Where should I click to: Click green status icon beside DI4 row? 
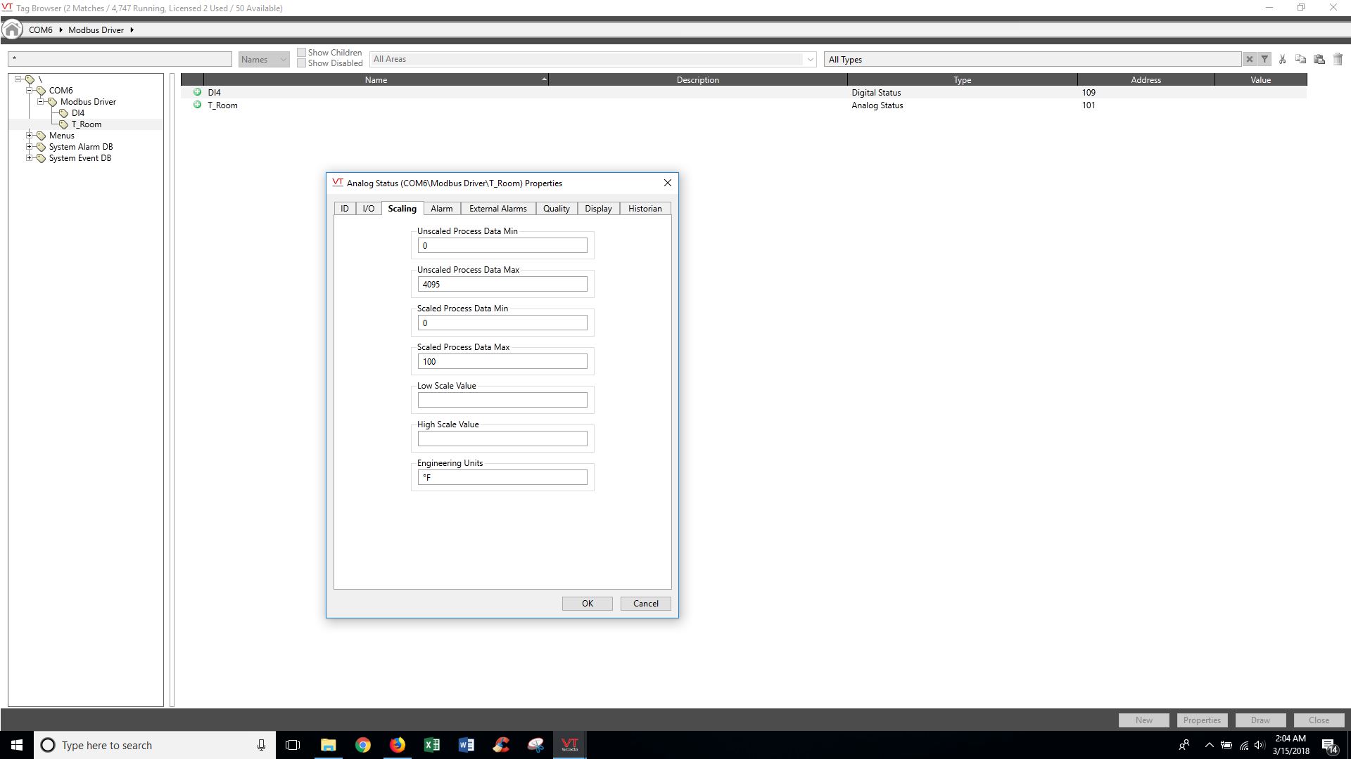point(197,92)
